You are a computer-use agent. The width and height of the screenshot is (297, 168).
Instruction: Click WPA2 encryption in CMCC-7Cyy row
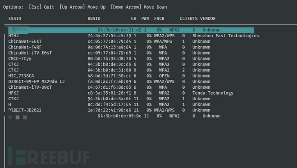pos(164,59)
